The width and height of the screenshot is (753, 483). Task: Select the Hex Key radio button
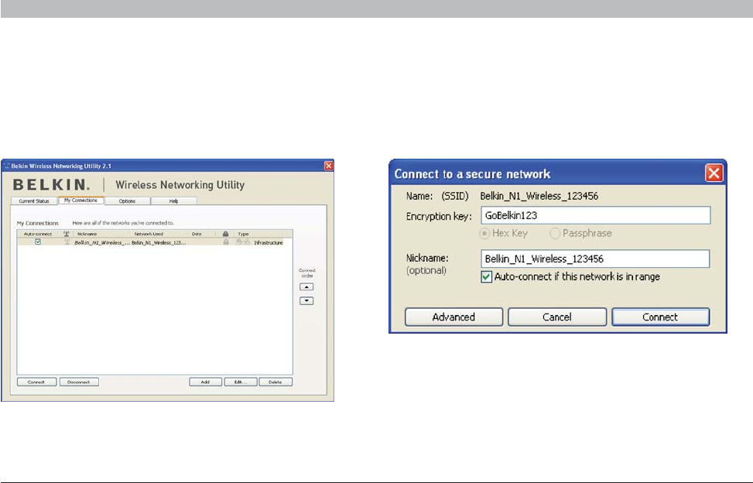point(484,233)
